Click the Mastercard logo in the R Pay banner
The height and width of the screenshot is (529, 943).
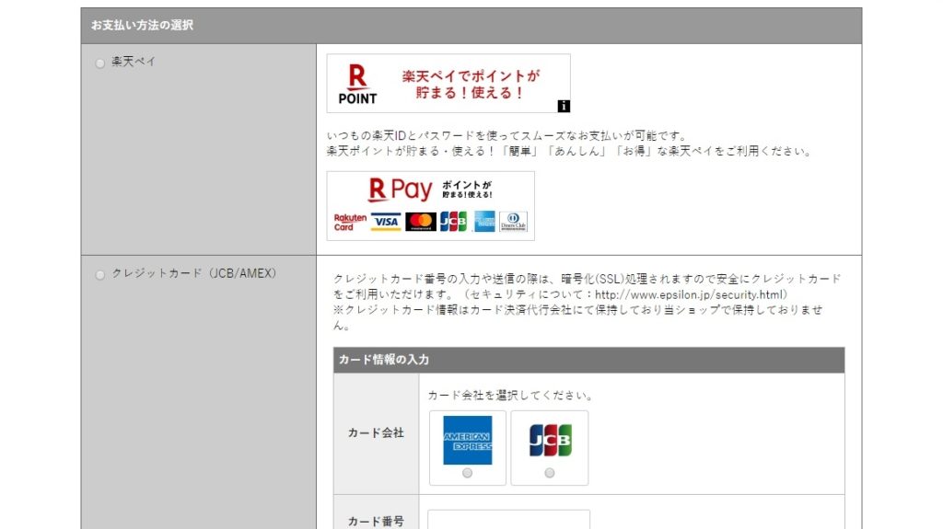[x=420, y=222]
